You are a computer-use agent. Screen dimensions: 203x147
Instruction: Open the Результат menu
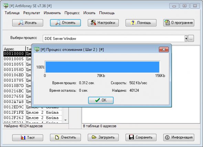tap(32, 13)
